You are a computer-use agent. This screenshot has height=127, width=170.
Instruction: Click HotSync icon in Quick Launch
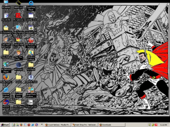pyautogui.click(x=37, y=125)
